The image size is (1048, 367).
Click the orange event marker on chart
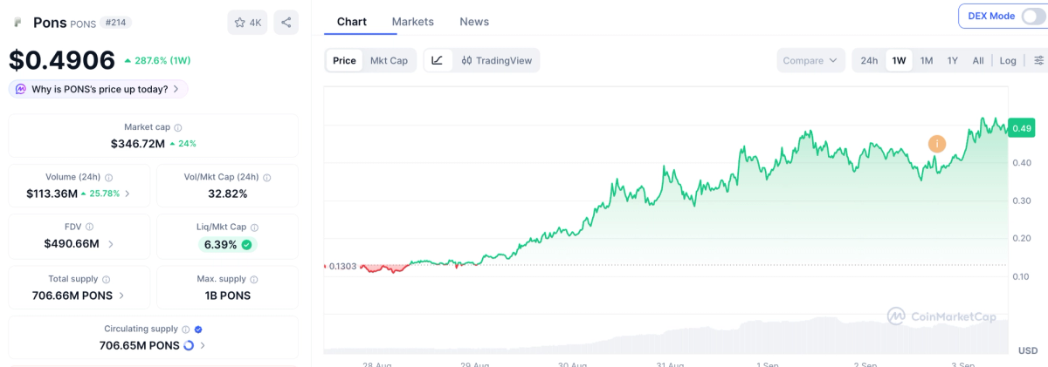[x=936, y=144]
